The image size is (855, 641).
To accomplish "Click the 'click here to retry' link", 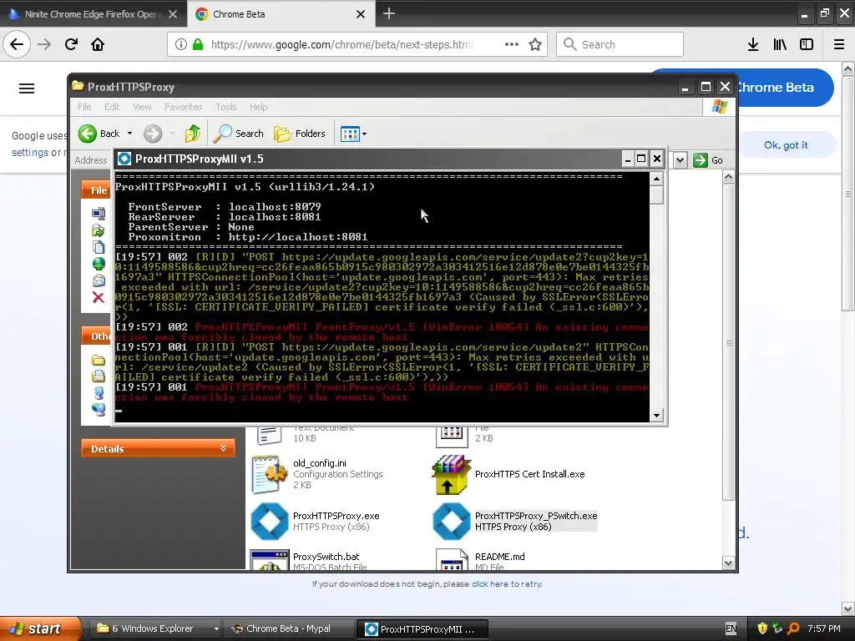I will (507, 583).
